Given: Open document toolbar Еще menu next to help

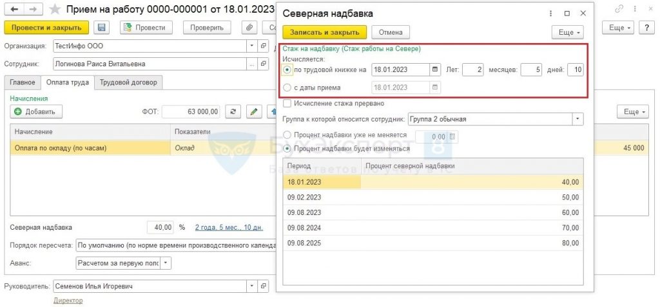Looking at the screenshot, I should click(x=618, y=28).
